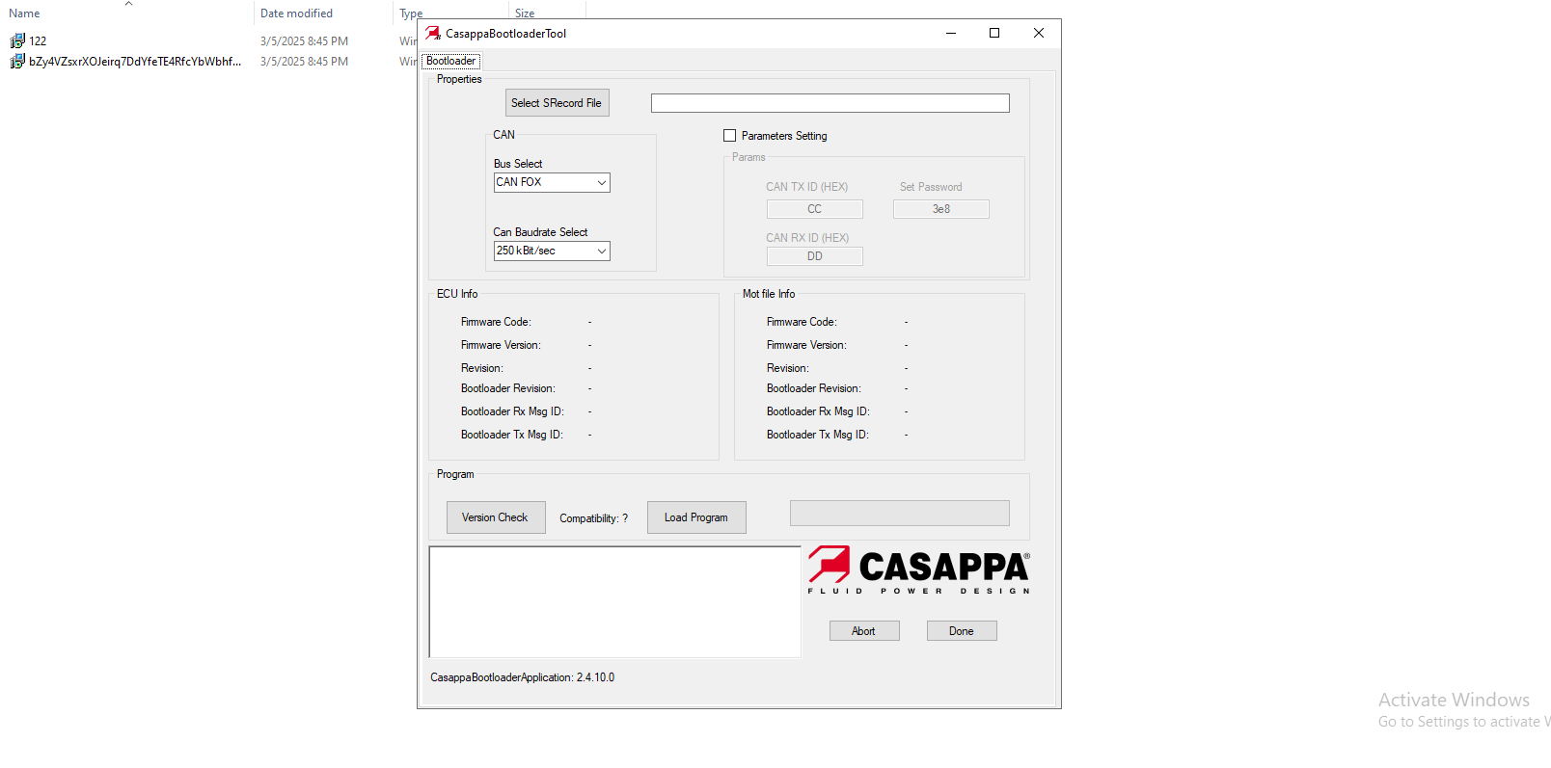Click inside the log output text box
Screen dimensions: 1551x768
point(615,602)
